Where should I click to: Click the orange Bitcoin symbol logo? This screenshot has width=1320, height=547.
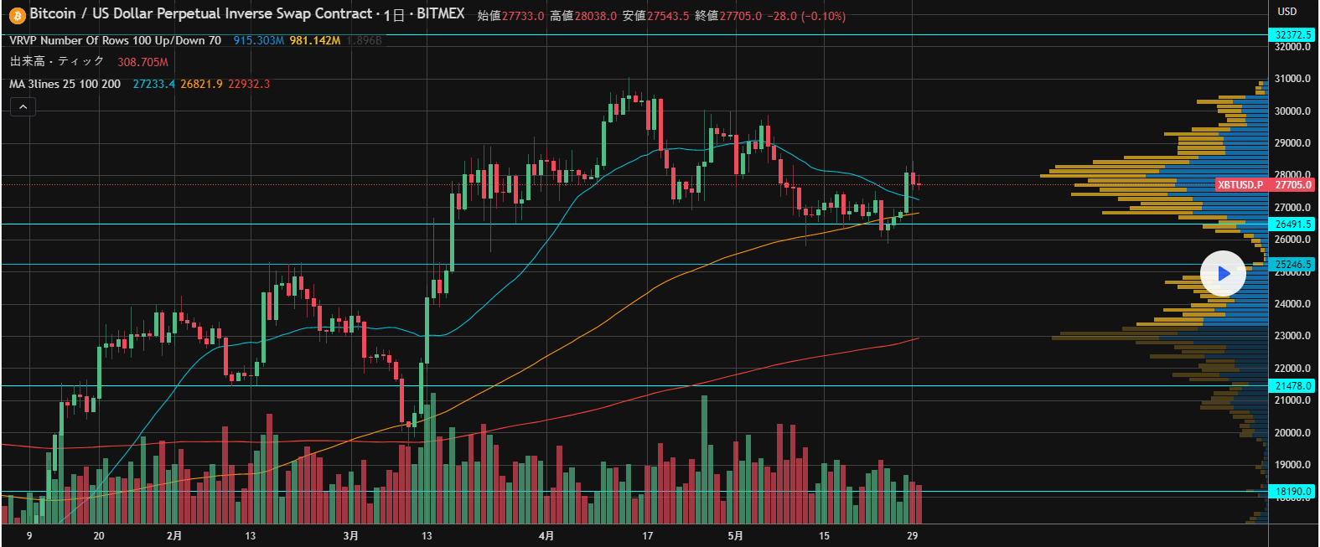pyautogui.click(x=17, y=15)
